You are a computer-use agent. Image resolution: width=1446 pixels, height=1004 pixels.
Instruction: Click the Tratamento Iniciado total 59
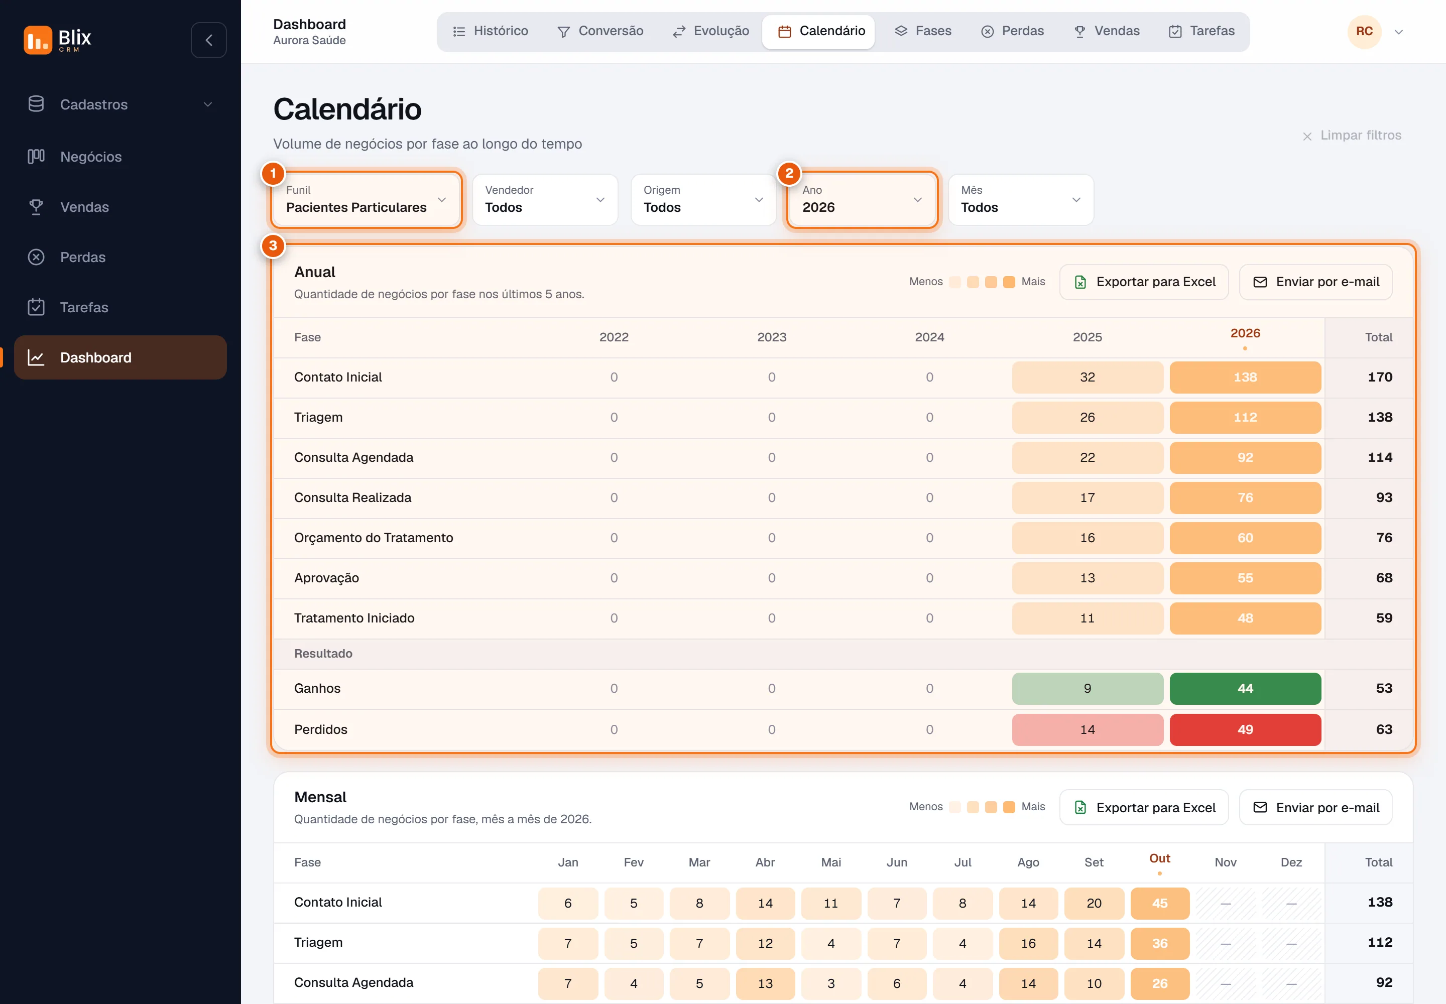[x=1384, y=618]
